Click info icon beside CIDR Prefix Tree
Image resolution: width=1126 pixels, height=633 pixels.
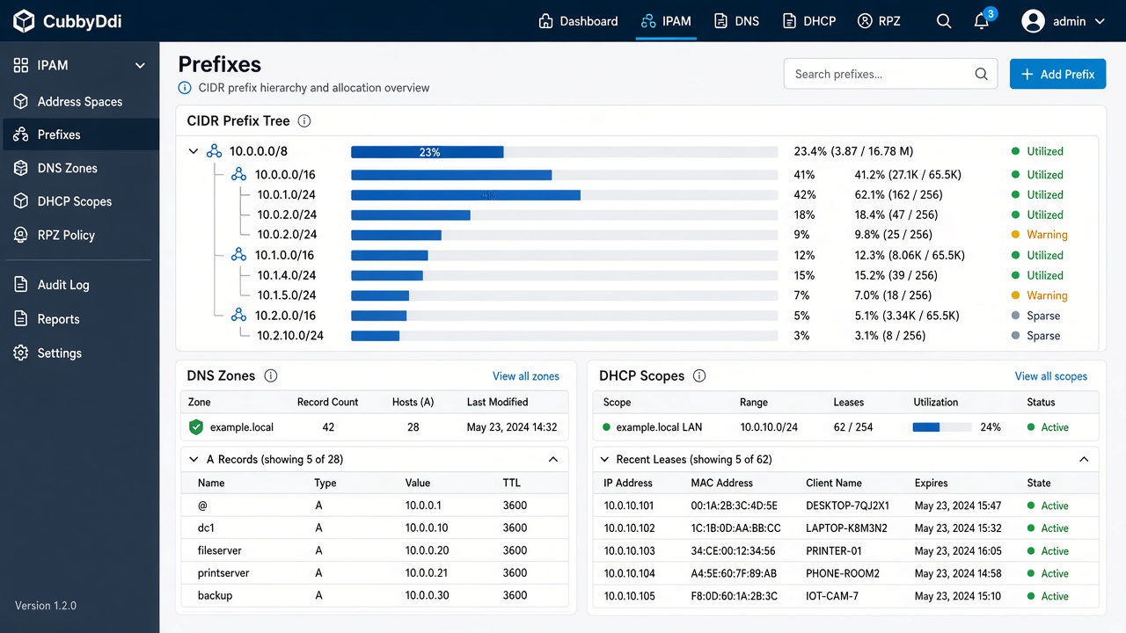tap(304, 121)
